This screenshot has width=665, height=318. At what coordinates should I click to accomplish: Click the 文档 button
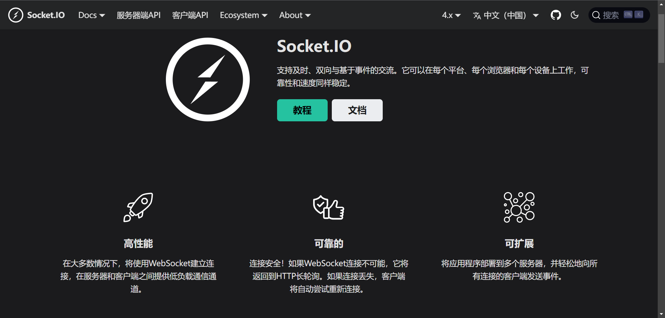pos(357,110)
